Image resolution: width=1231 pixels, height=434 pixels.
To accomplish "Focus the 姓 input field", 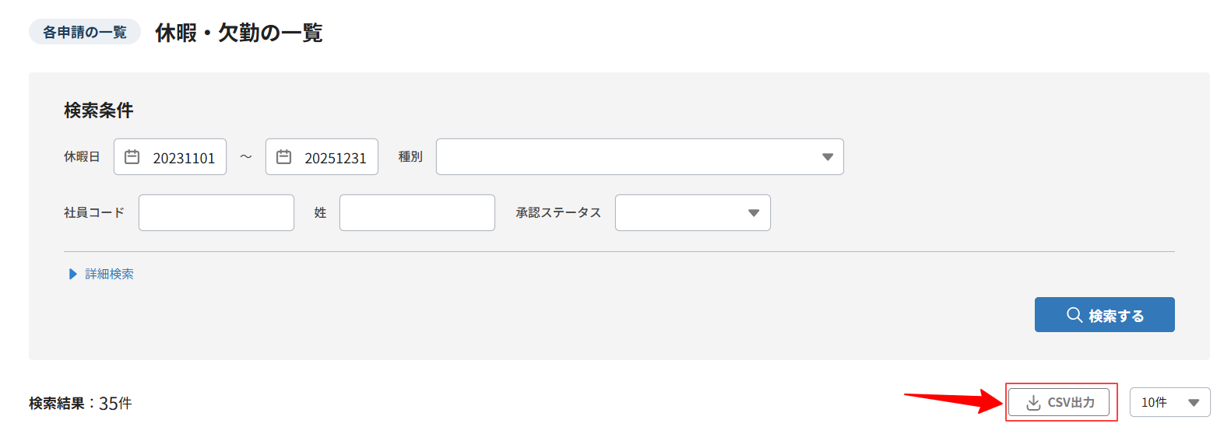I will point(417,213).
